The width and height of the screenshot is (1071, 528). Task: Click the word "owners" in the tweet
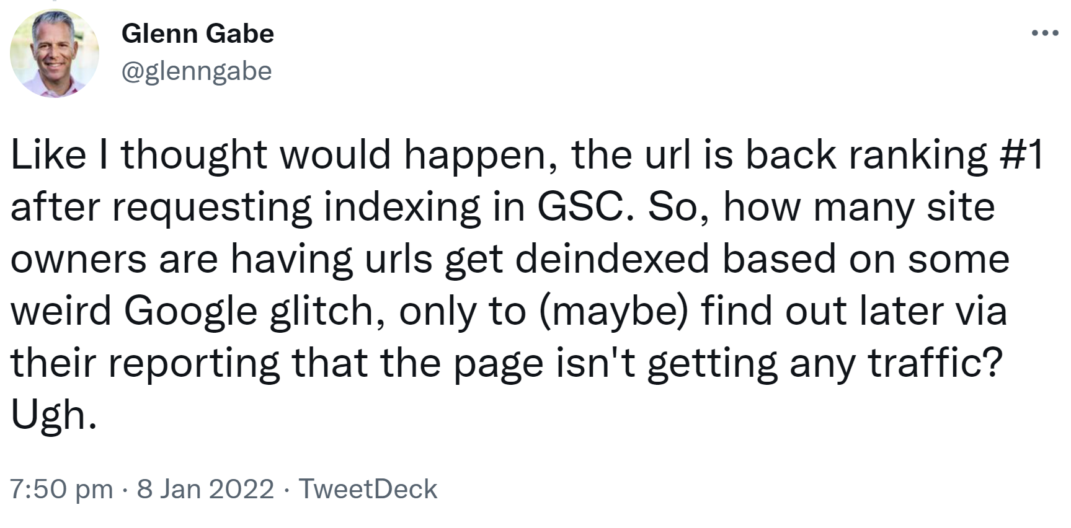coord(79,259)
